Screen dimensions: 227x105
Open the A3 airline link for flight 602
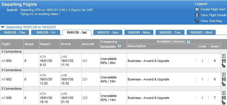pyautogui.click(x=3, y=79)
